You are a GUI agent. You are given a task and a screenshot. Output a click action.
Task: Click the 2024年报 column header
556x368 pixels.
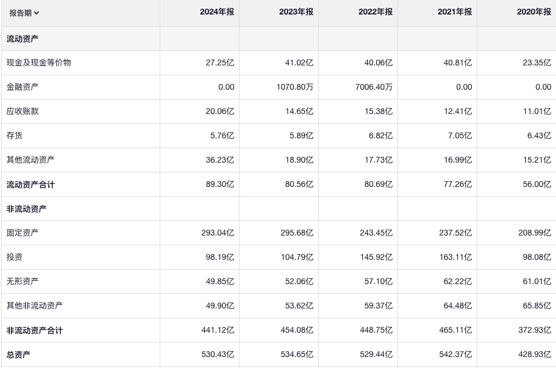(217, 12)
